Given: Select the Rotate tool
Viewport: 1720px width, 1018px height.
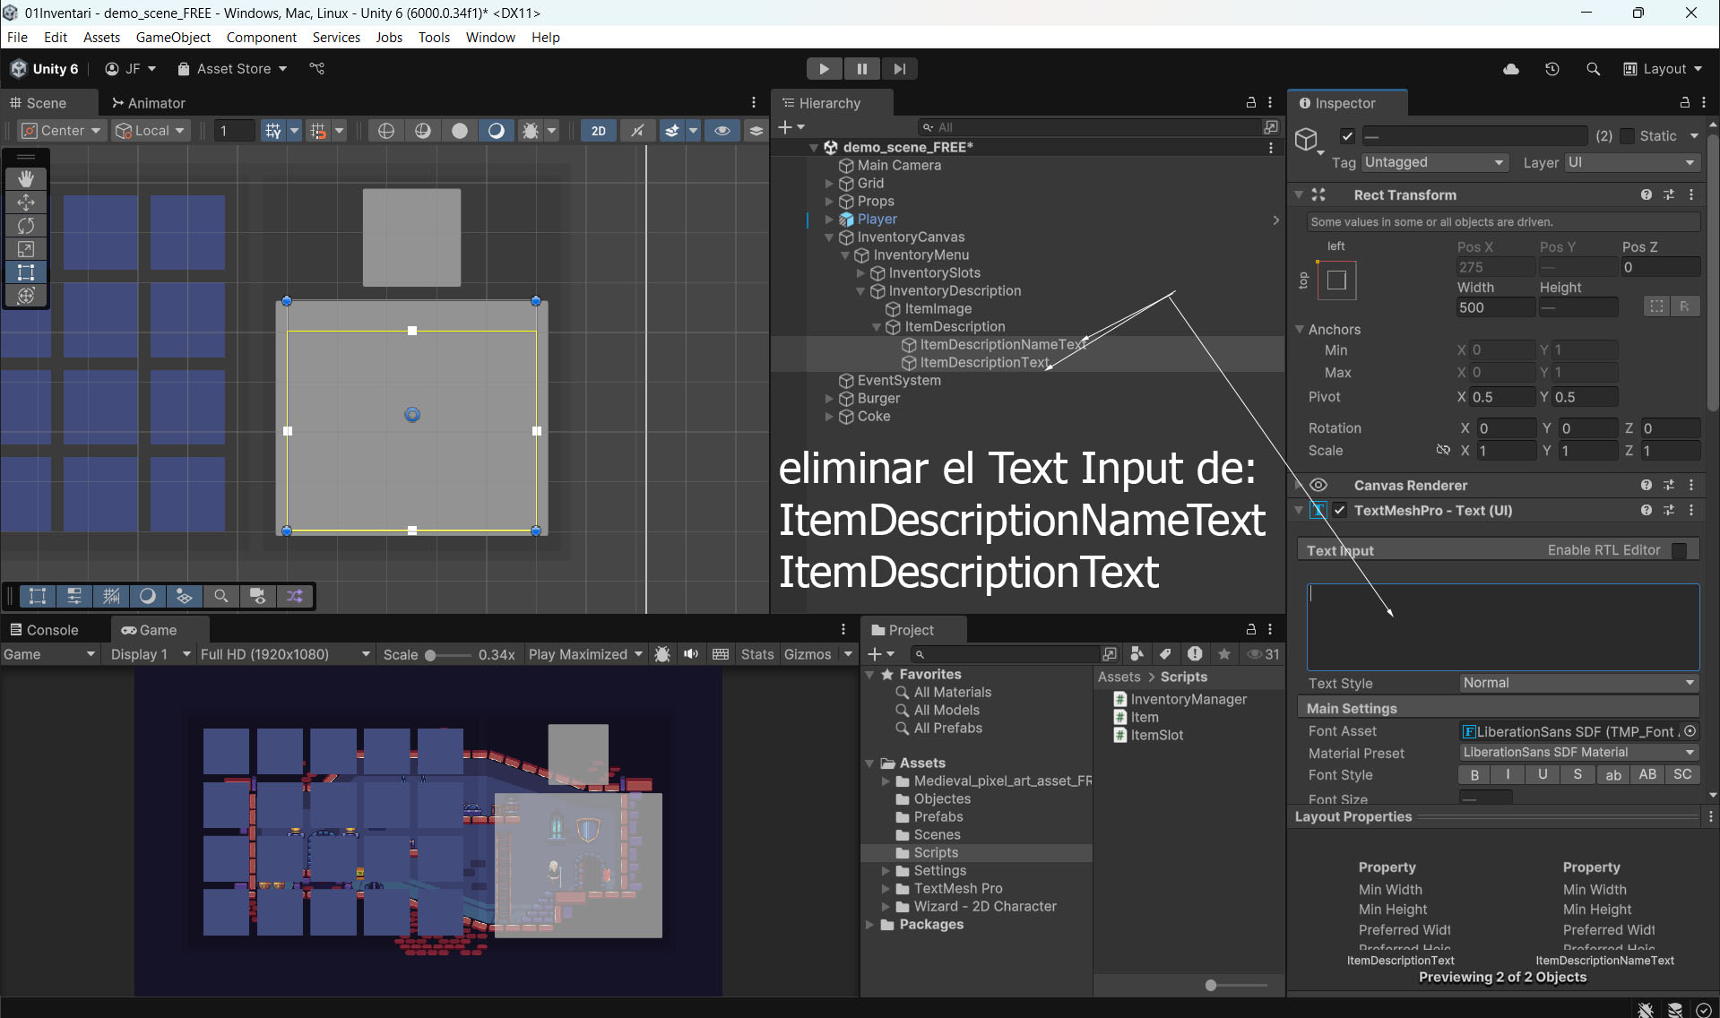Looking at the screenshot, I should [26, 225].
